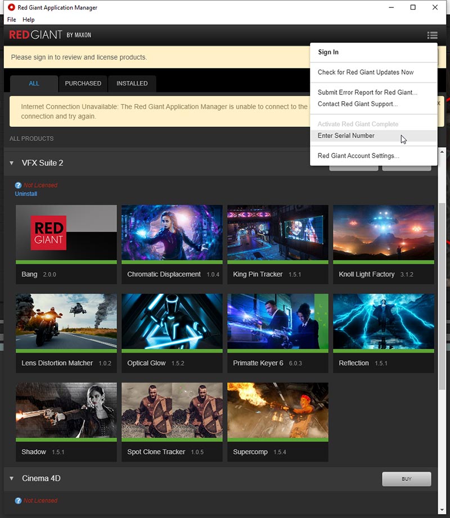The height and width of the screenshot is (518, 450).
Task: Open the Primatte Keyer 6 thumbnail
Action: click(278, 321)
